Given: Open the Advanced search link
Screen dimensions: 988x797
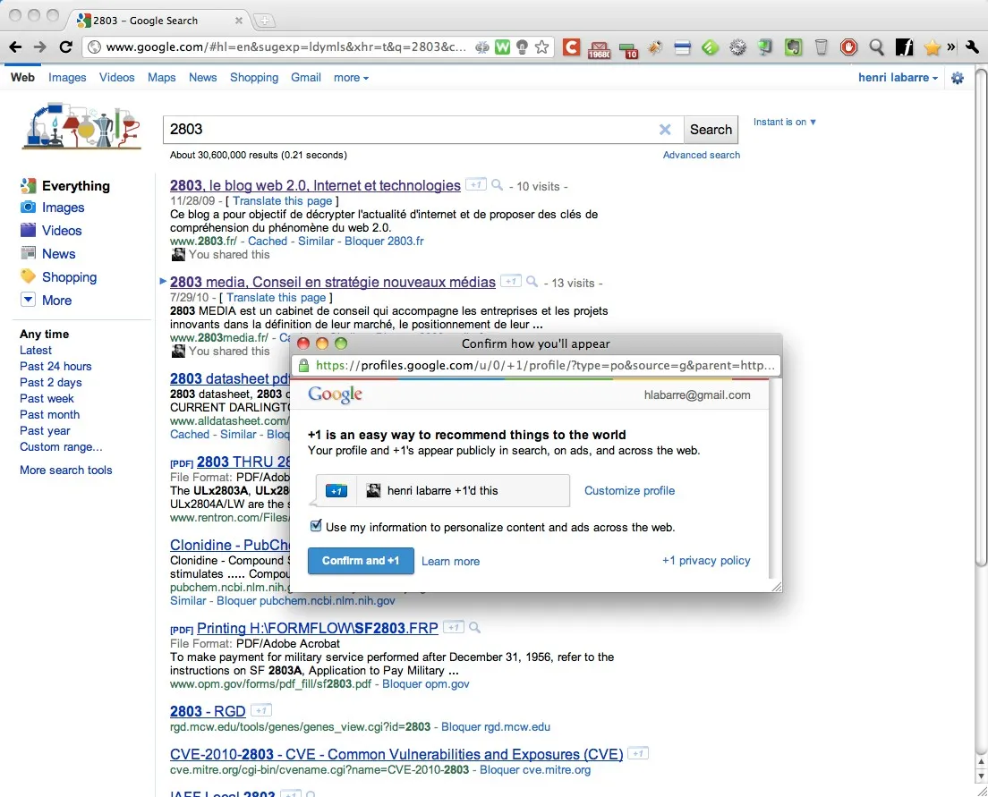Looking at the screenshot, I should pos(702,155).
